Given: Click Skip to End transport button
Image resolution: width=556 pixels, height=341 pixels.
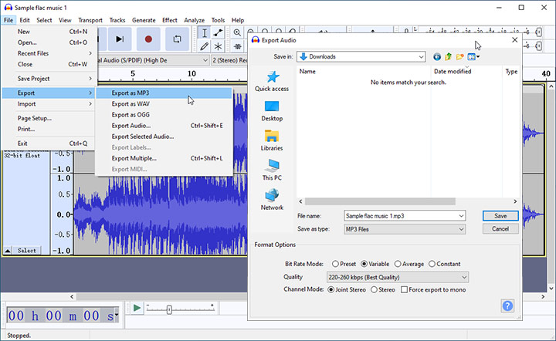Looking at the screenshot, I should [120, 39].
